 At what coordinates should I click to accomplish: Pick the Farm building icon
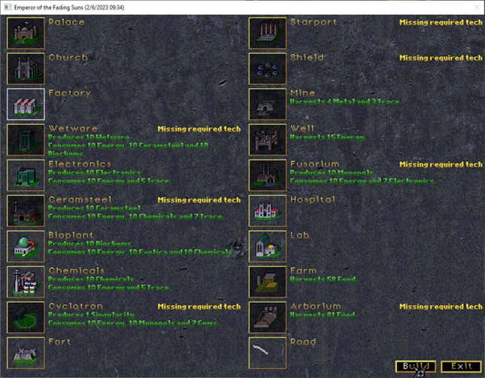click(268, 282)
